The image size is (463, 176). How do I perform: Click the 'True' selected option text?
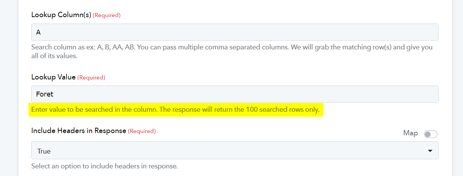(44, 151)
